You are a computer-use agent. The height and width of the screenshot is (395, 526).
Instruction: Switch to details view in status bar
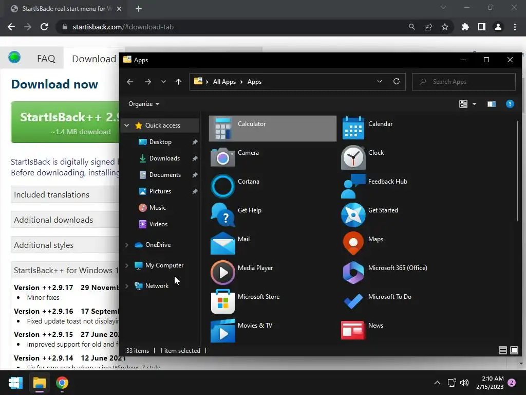(x=502, y=350)
